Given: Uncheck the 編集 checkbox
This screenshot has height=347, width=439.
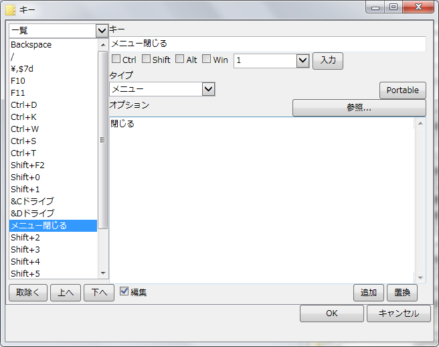Looking at the screenshot, I should point(124,291).
